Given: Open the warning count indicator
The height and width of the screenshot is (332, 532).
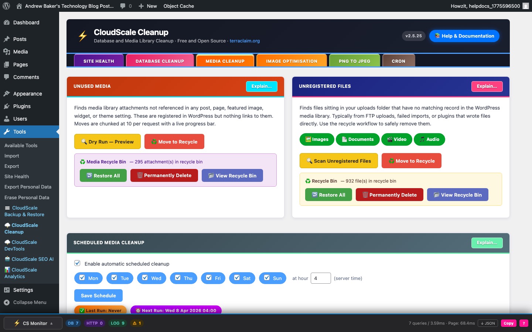Looking at the screenshot, I should [137, 323].
